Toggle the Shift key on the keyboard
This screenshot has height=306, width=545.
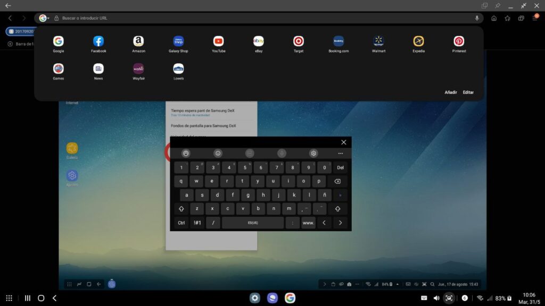click(181, 209)
